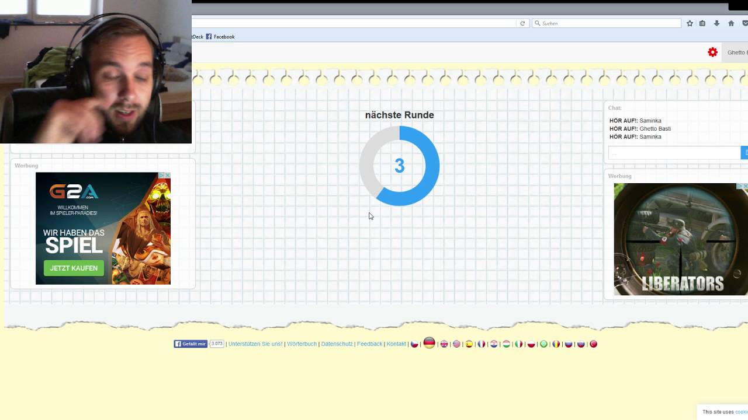The width and height of the screenshot is (748, 420).
Task: Focus the chat message input field
Action: pyautogui.click(x=674, y=153)
